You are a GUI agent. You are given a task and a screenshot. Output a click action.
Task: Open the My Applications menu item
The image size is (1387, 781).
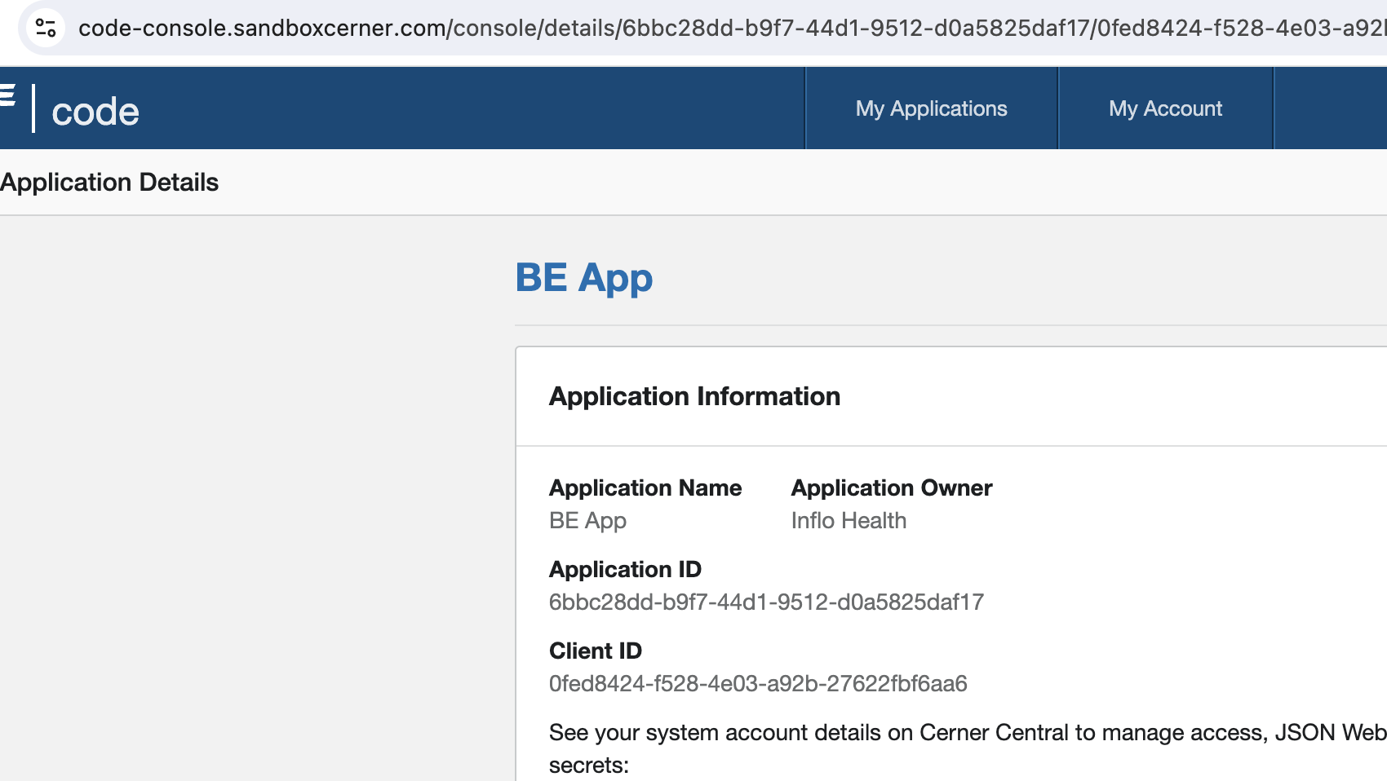[x=931, y=108]
